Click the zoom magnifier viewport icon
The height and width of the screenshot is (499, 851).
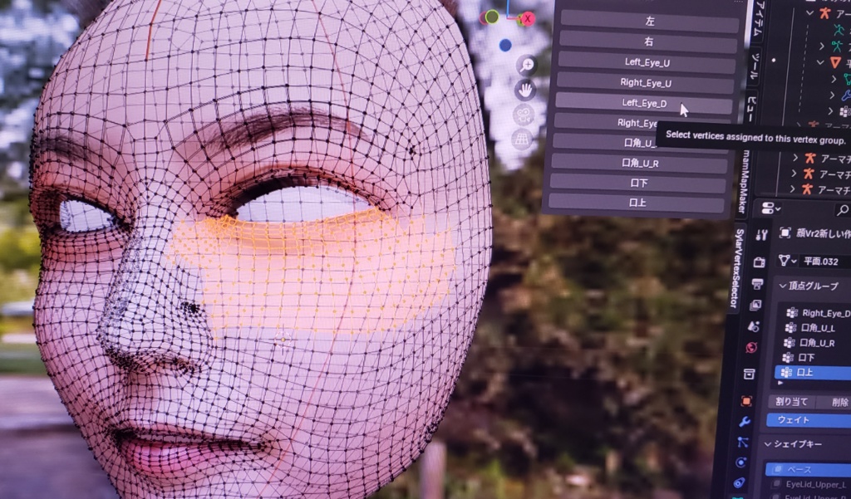[x=526, y=66]
